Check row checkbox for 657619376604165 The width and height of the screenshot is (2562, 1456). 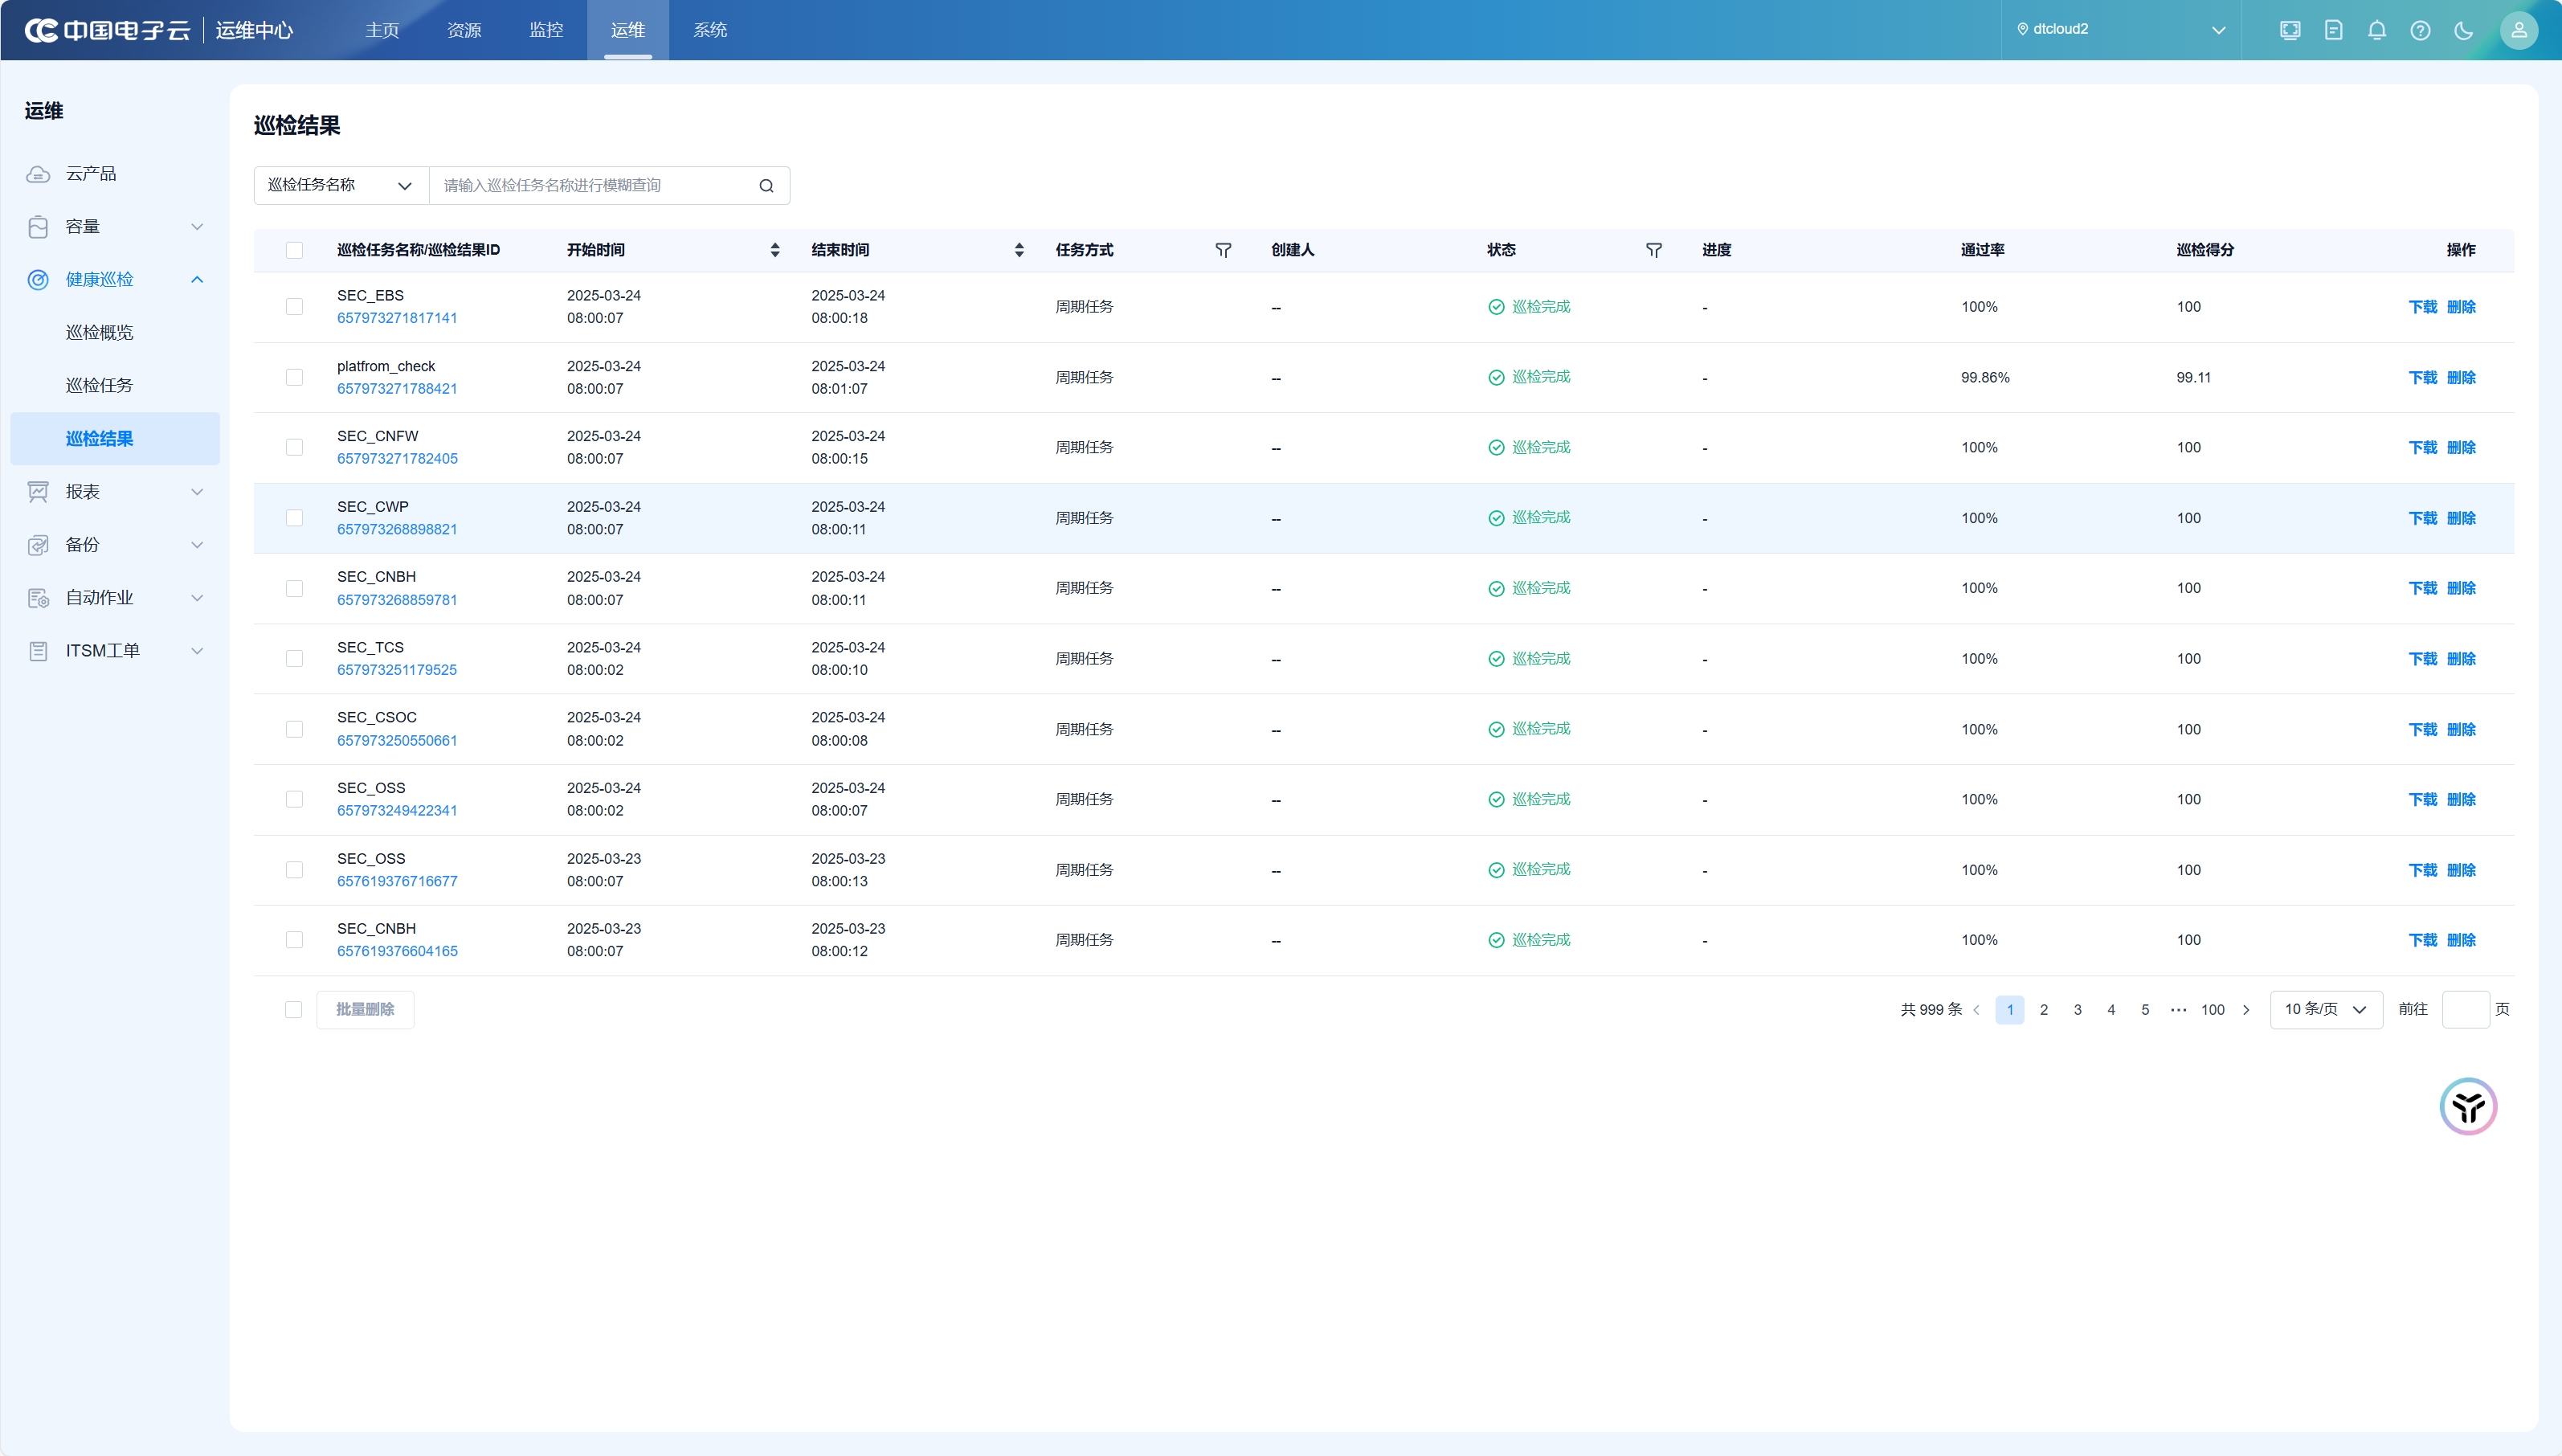click(x=294, y=940)
